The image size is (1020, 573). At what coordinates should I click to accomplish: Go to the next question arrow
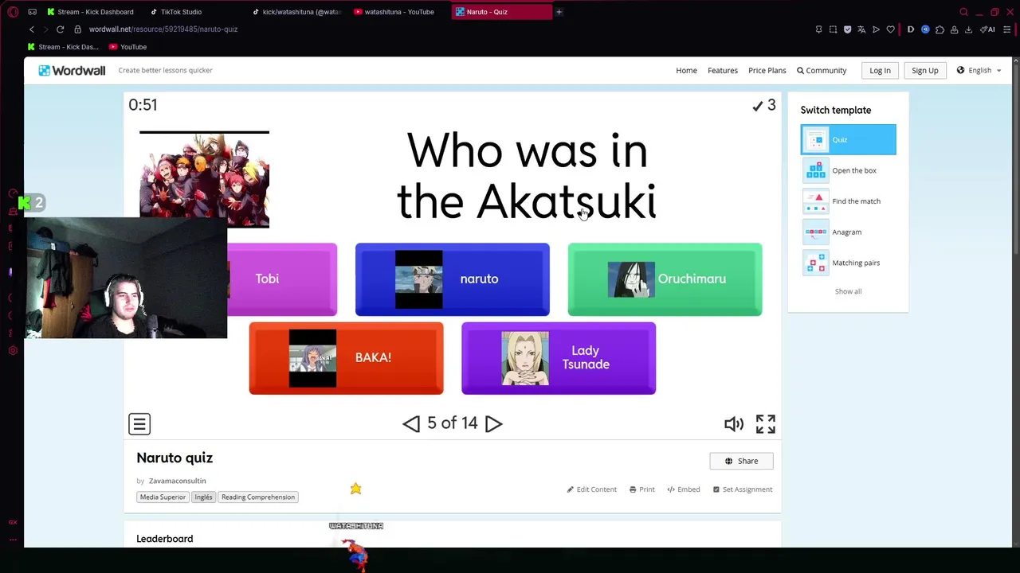[494, 423]
